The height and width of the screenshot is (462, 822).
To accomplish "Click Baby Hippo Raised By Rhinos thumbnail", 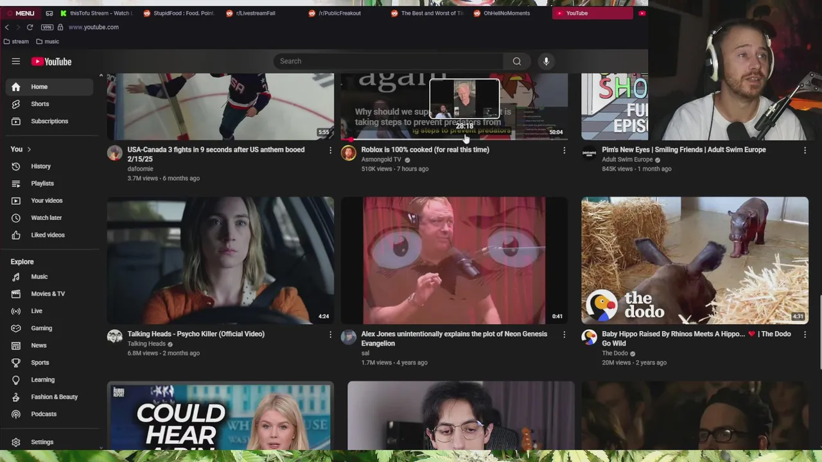I will 695,260.
